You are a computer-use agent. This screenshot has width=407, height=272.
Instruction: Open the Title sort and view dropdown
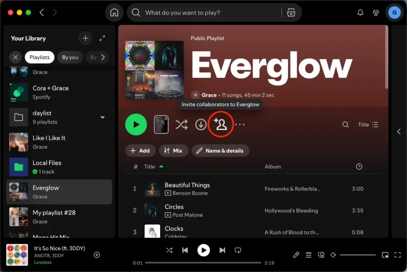tap(368, 124)
